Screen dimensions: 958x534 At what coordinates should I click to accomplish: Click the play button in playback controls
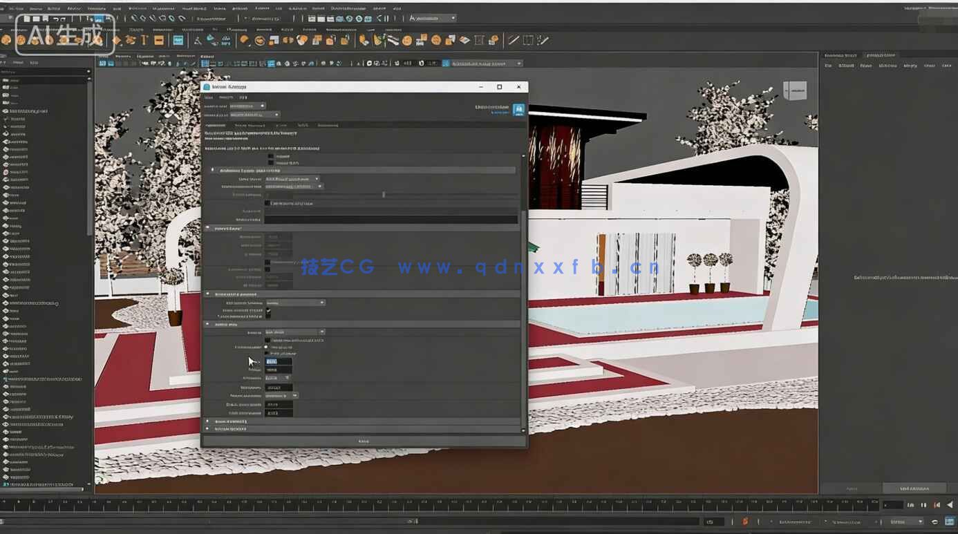click(x=949, y=505)
